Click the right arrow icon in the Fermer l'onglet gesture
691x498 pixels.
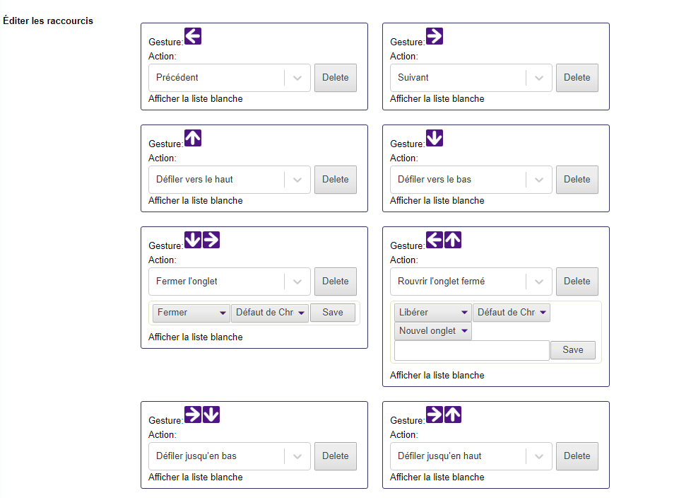click(211, 240)
